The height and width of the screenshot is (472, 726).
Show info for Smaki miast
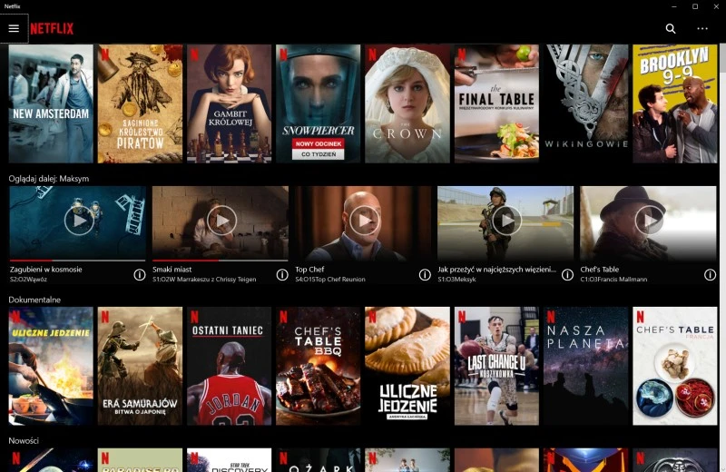click(282, 275)
